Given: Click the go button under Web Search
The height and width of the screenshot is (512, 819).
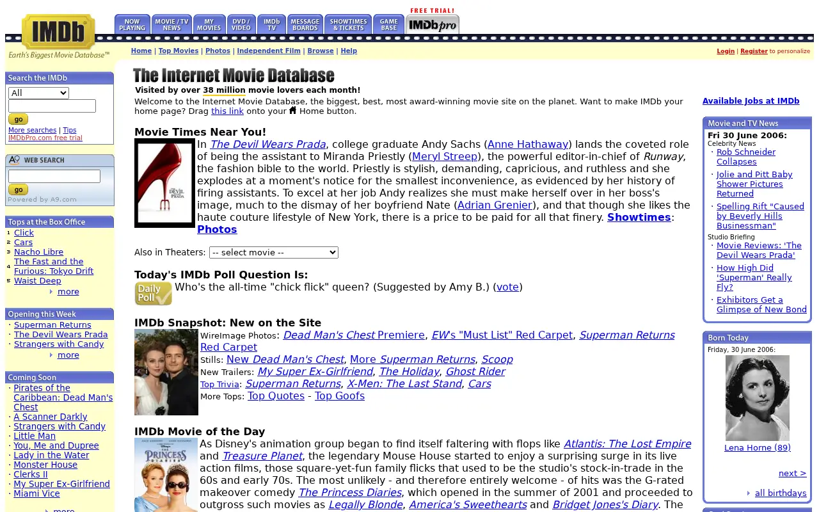Looking at the screenshot, I should tap(18, 189).
